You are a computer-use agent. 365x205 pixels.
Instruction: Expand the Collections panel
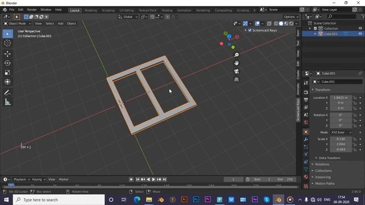[323, 171]
